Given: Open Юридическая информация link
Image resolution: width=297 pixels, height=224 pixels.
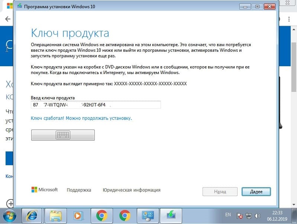Looking at the screenshot, I should (x=132, y=190).
